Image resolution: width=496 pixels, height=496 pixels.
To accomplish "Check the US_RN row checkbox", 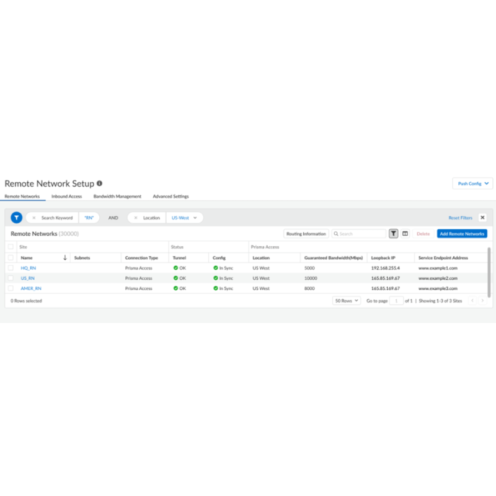I will [11, 278].
